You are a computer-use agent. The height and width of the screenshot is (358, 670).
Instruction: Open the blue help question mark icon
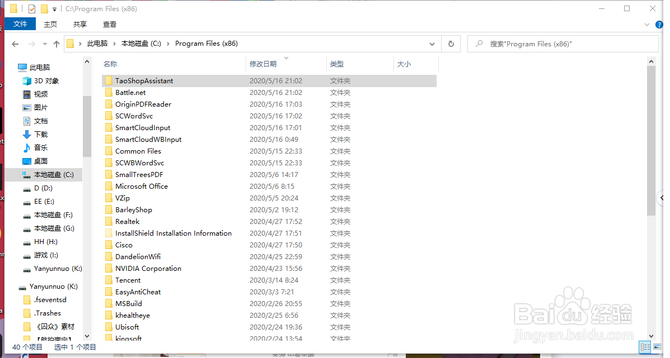pyautogui.click(x=659, y=25)
